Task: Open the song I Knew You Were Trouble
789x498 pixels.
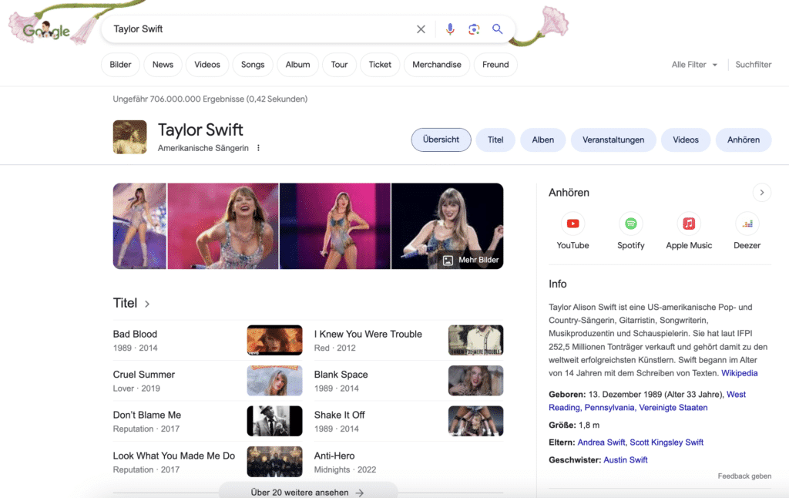Action: click(368, 334)
